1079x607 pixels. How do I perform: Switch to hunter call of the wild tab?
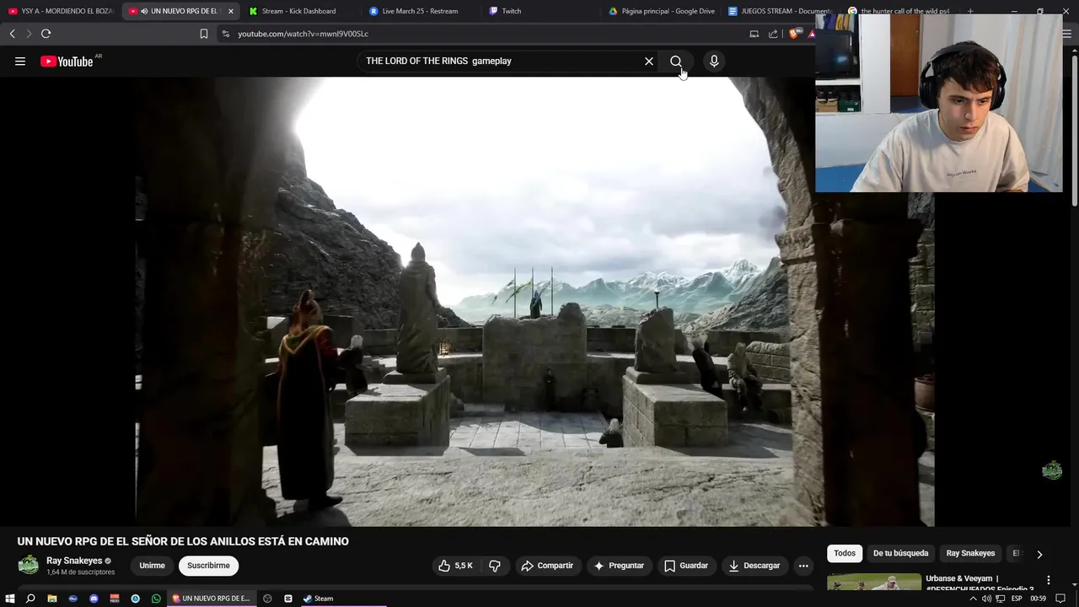[x=900, y=11]
